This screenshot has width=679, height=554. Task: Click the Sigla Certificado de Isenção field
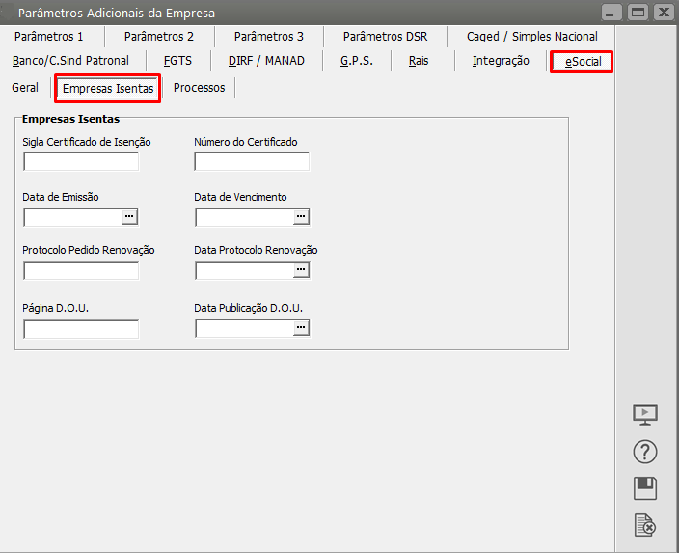click(x=81, y=162)
